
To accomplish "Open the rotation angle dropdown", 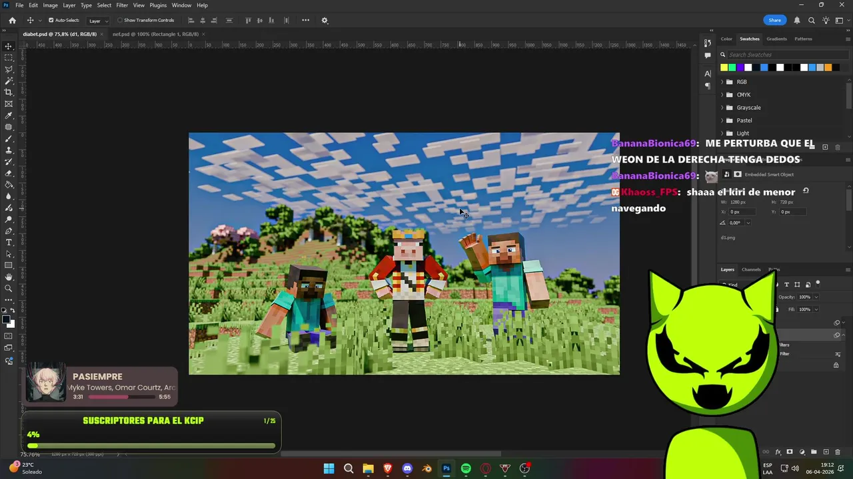I will (748, 223).
